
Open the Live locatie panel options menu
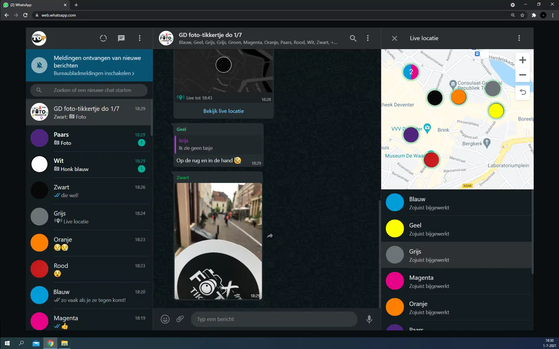pos(519,38)
